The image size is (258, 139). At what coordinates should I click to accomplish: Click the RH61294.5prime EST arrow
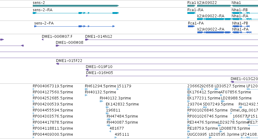pos(86,89)
